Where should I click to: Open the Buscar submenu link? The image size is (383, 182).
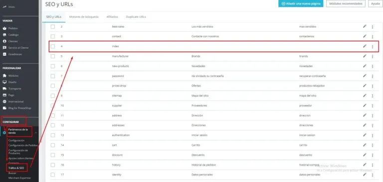(12, 173)
